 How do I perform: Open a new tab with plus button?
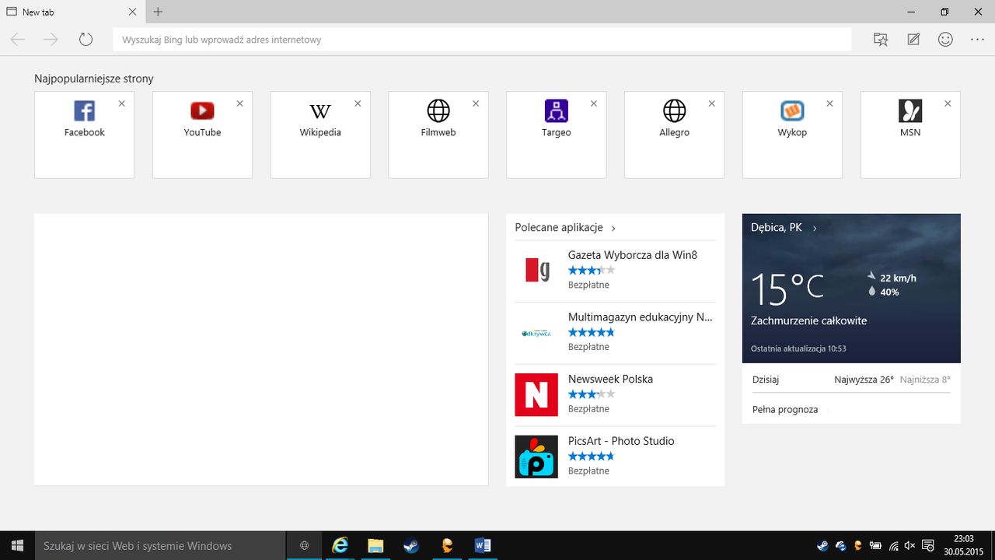(x=158, y=12)
